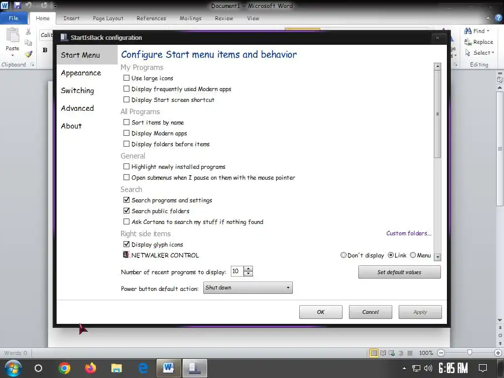Uncheck Search public folders
Image resolution: width=504 pixels, height=378 pixels.
point(126,211)
